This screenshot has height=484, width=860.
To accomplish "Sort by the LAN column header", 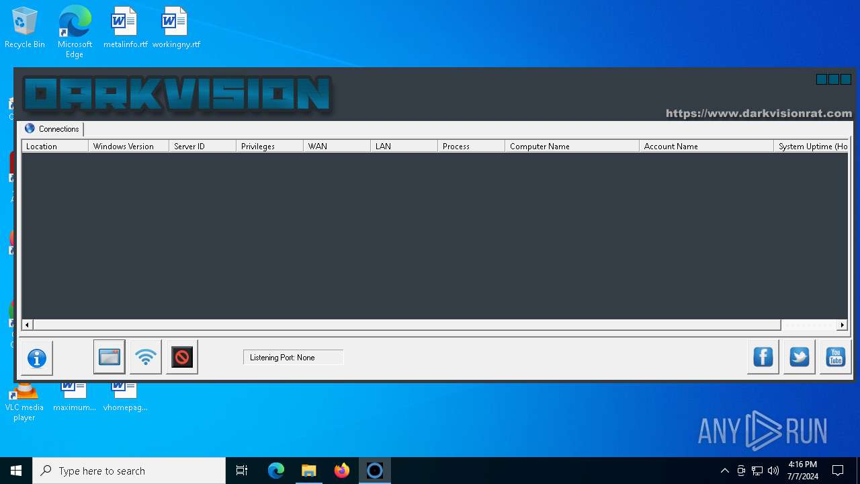I will coord(404,146).
